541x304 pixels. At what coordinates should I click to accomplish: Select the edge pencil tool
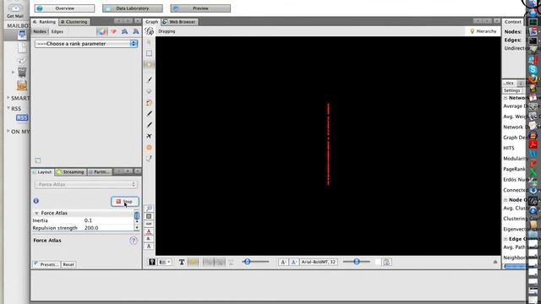point(149,125)
